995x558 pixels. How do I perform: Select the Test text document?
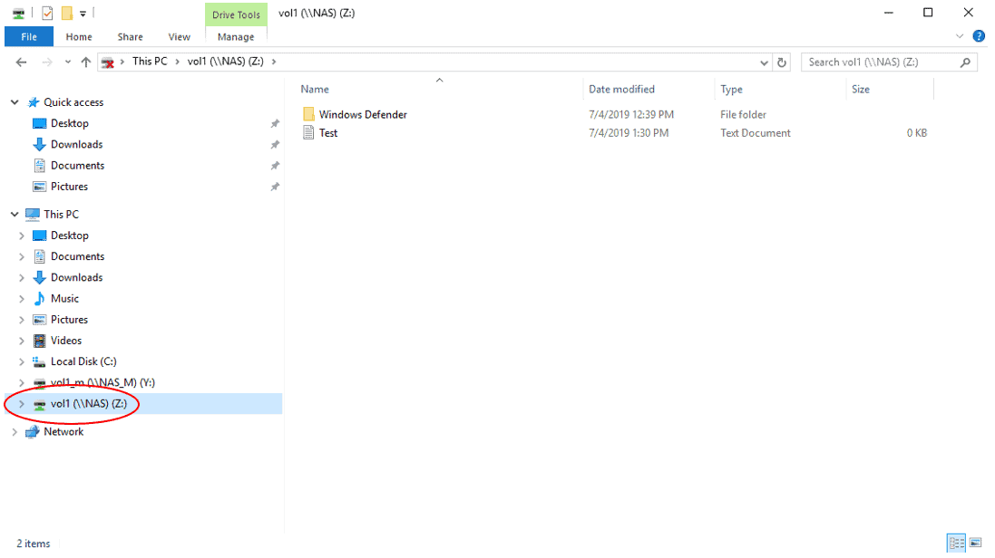tap(328, 133)
